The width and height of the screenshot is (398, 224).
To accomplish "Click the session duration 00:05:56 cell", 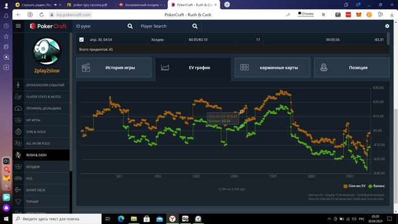I will click(x=333, y=40).
